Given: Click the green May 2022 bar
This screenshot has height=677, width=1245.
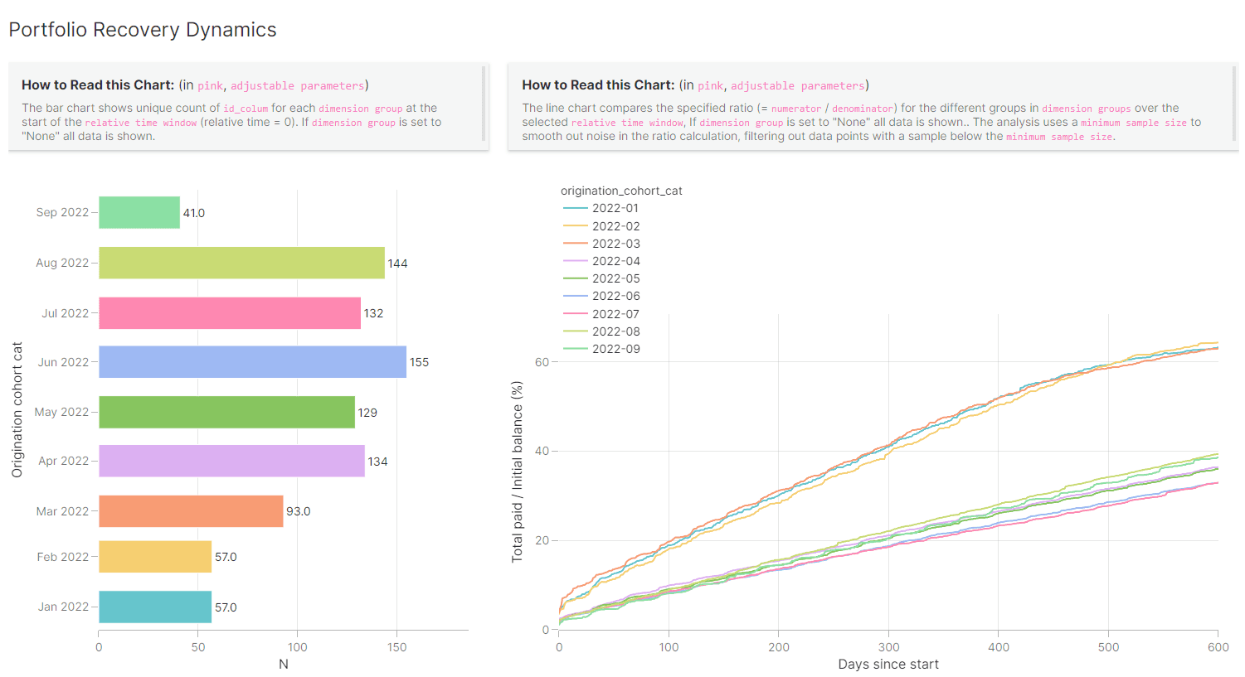Looking at the screenshot, I should [x=226, y=412].
